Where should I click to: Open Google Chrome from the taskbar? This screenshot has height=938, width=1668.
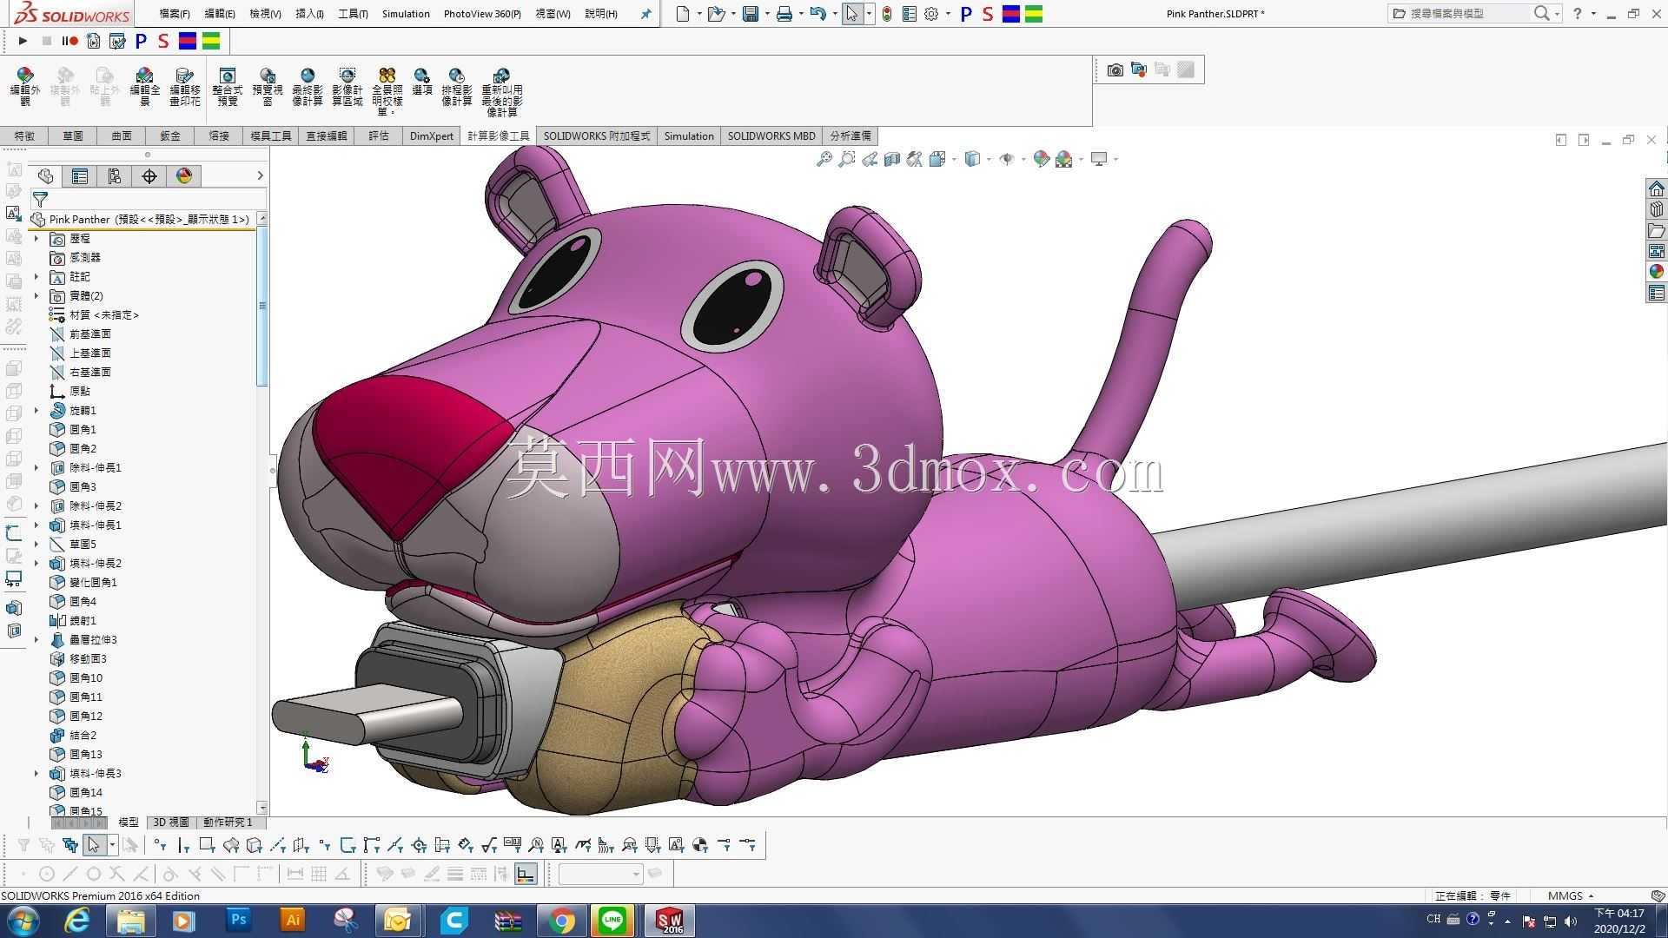(562, 920)
